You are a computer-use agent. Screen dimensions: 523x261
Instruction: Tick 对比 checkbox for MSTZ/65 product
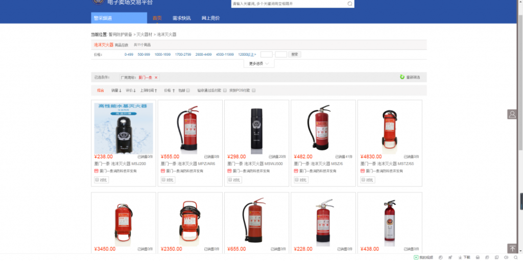pos(363,180)
